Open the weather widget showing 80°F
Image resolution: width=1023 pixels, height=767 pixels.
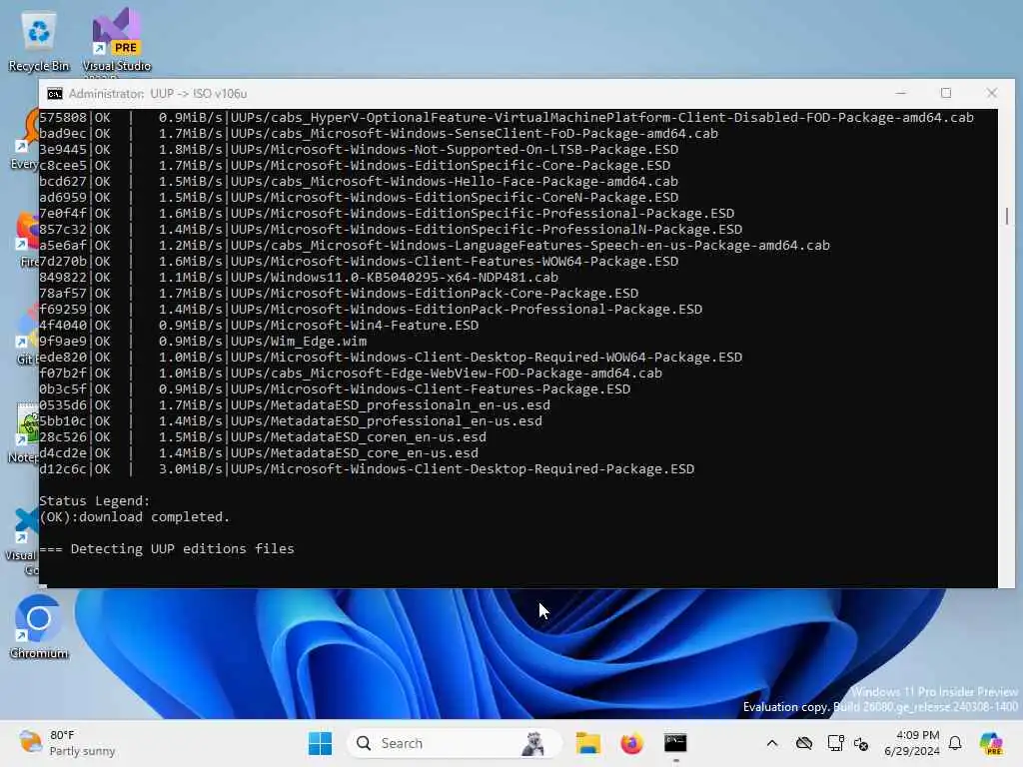(x=67, y=743)
